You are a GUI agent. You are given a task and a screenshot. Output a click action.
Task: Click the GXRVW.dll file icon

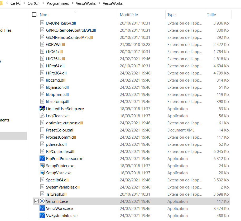(x=42, y=44)
